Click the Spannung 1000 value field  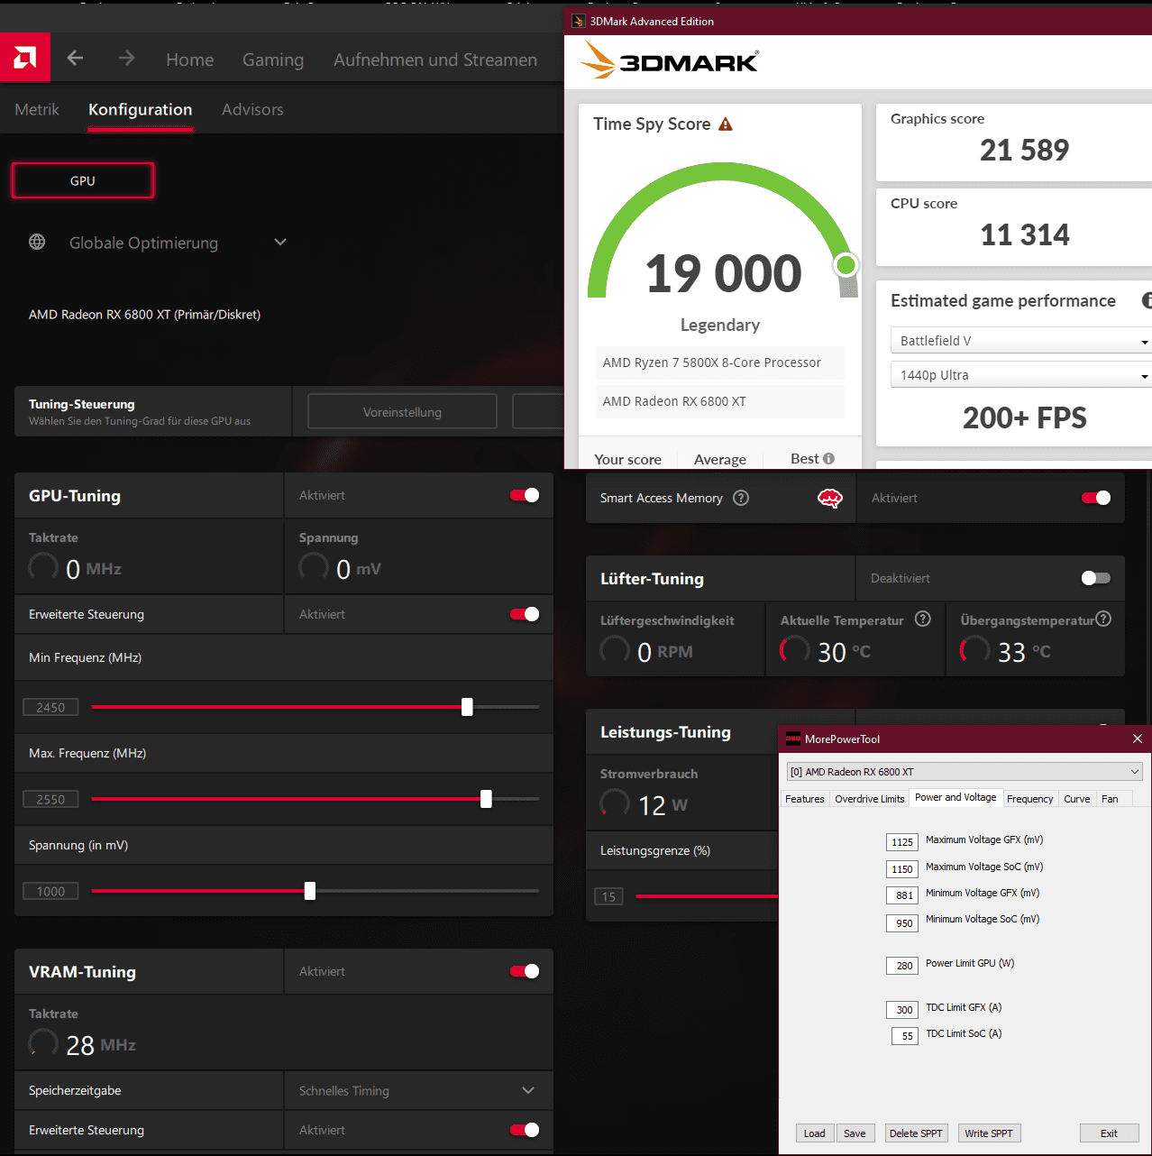(x=50, y=891)
